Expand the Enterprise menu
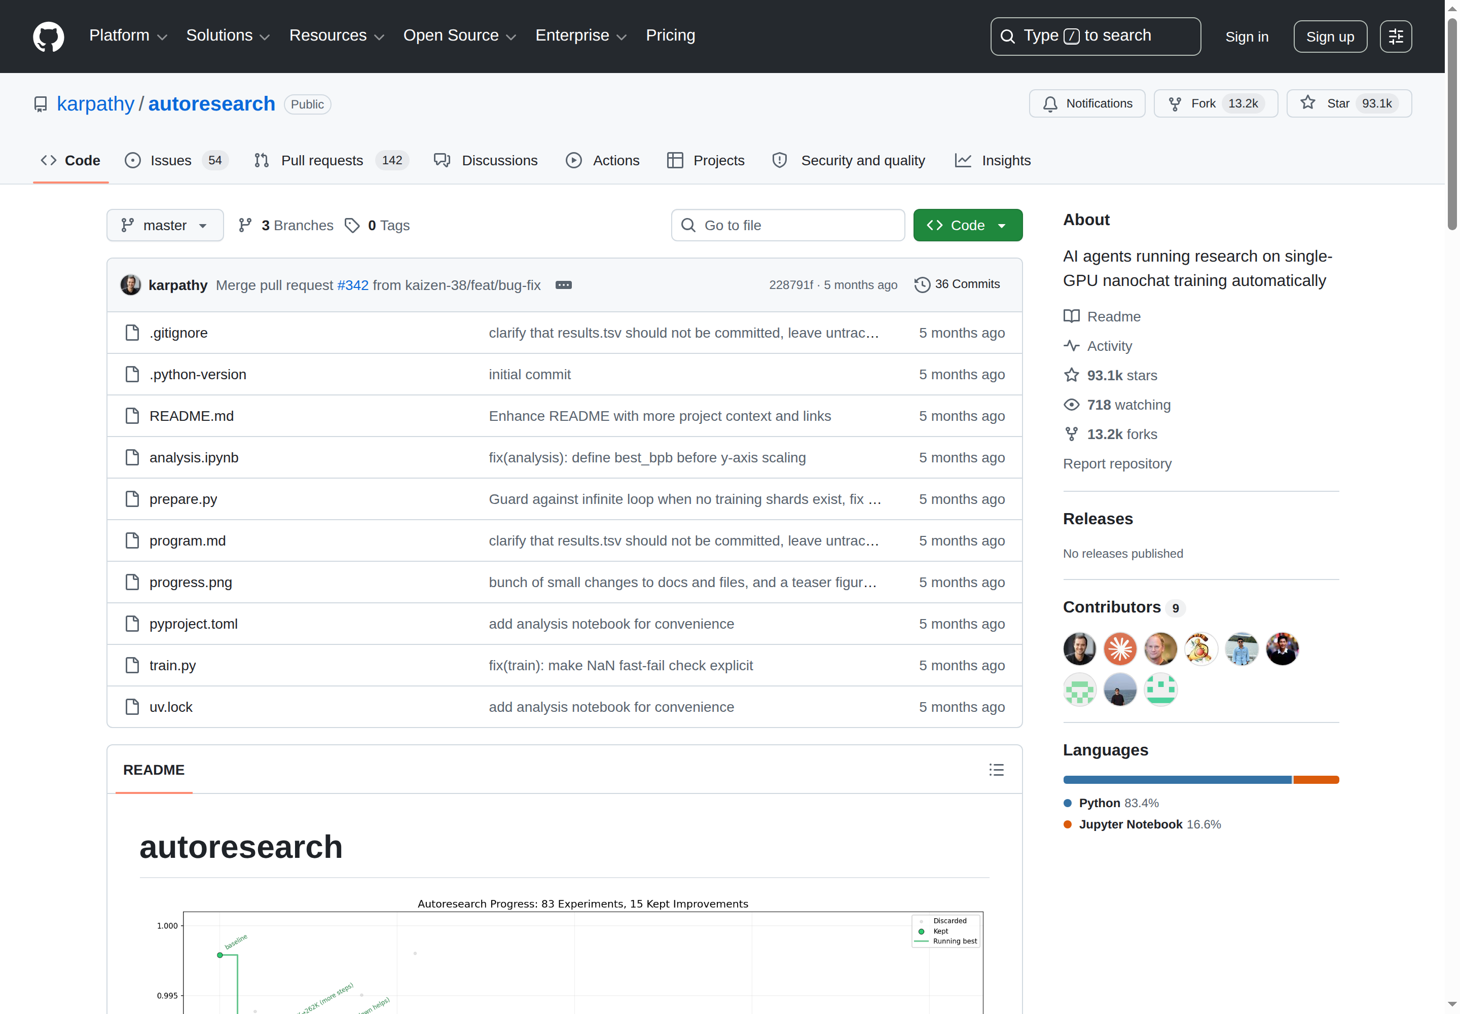This screenshot has height=1014, width=1460. point(581,35)
